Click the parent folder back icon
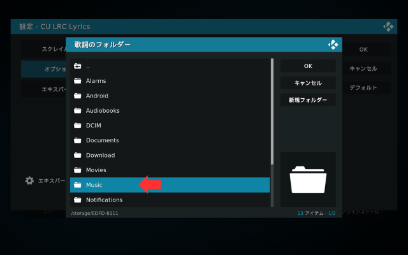408x255 pixels. click(x=78, y=66)
